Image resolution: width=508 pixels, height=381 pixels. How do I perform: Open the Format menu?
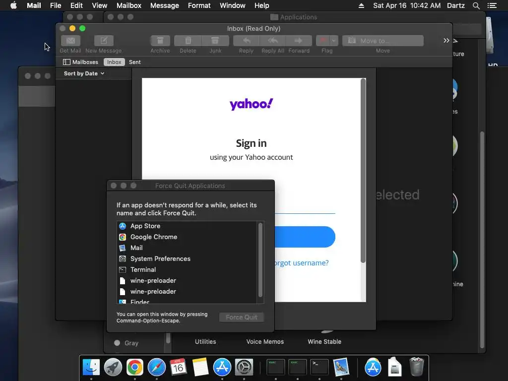[x=199, y=5]
